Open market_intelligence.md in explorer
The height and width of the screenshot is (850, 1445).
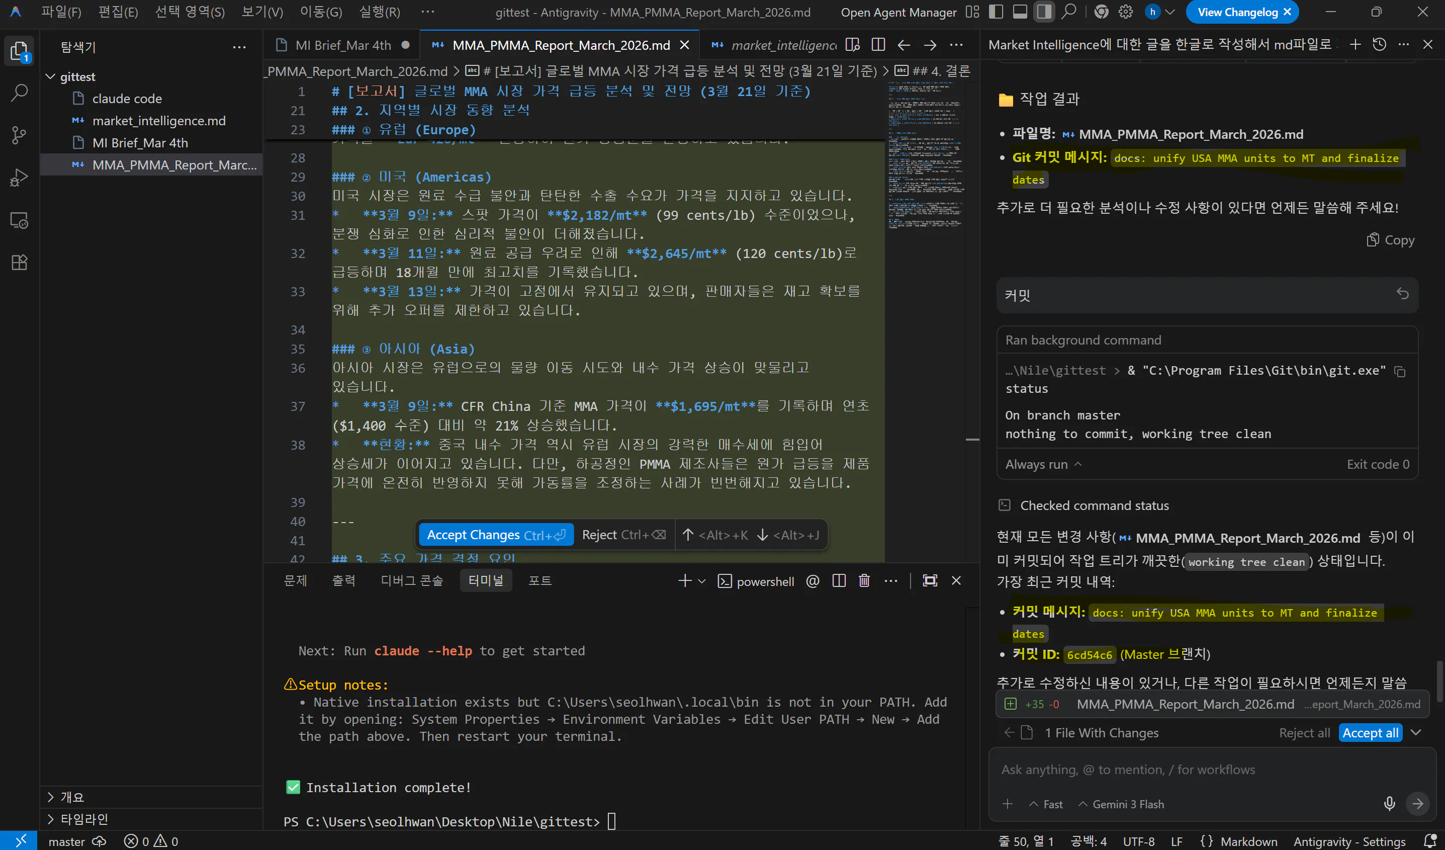[159, 120]
